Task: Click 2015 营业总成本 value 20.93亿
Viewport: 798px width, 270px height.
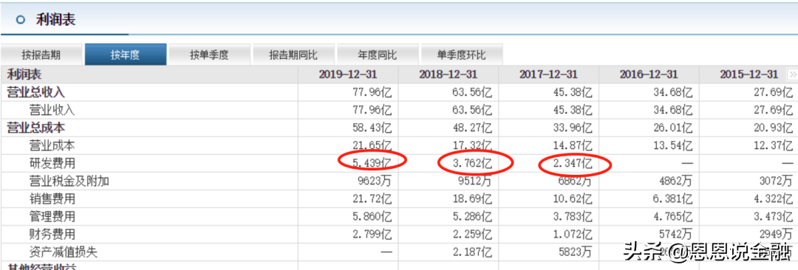Action: [x=774, y=128]
